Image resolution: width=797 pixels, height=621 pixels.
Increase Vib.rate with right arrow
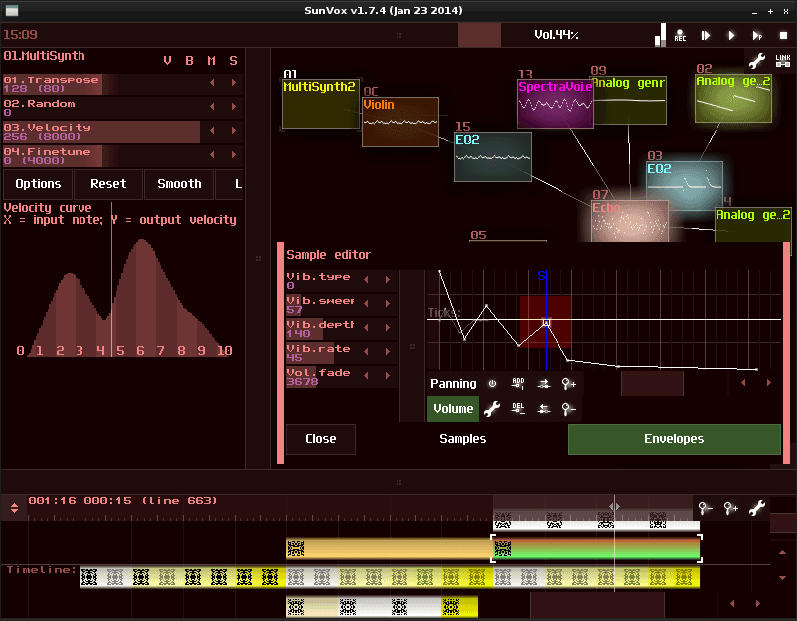coord(388,352)
